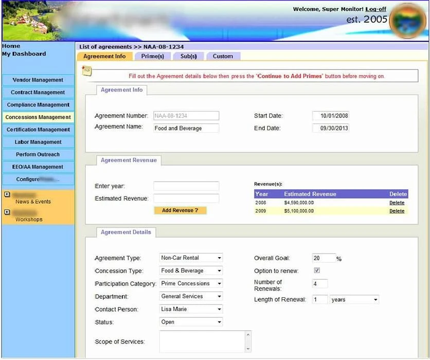Click the 2009 year cell
Image resolution: width=430 pixels, height=360 pixels.
coord(261,211)
